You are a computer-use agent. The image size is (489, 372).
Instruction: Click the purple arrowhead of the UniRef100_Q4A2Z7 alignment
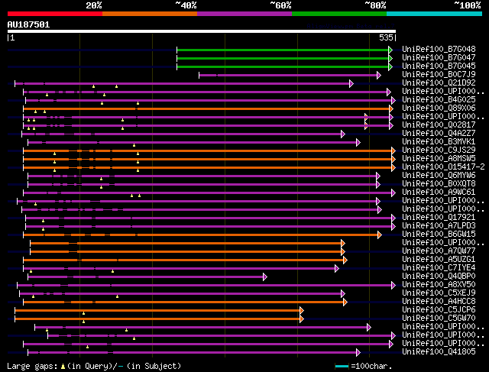coord(343,134)
